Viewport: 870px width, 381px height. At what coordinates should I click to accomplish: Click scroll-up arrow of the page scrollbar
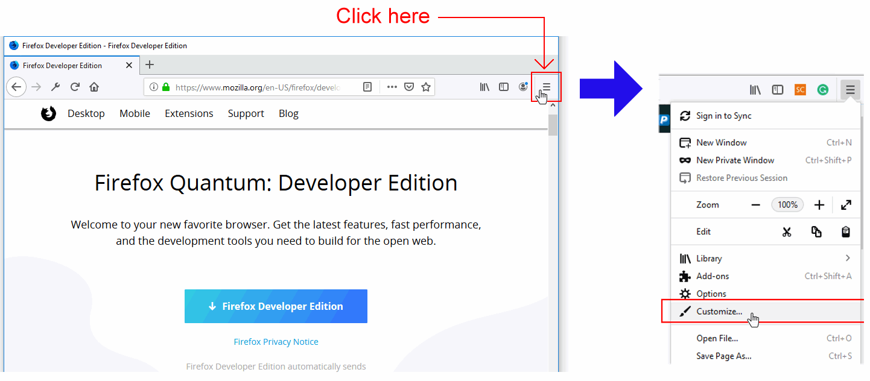[x=553, y=106]
